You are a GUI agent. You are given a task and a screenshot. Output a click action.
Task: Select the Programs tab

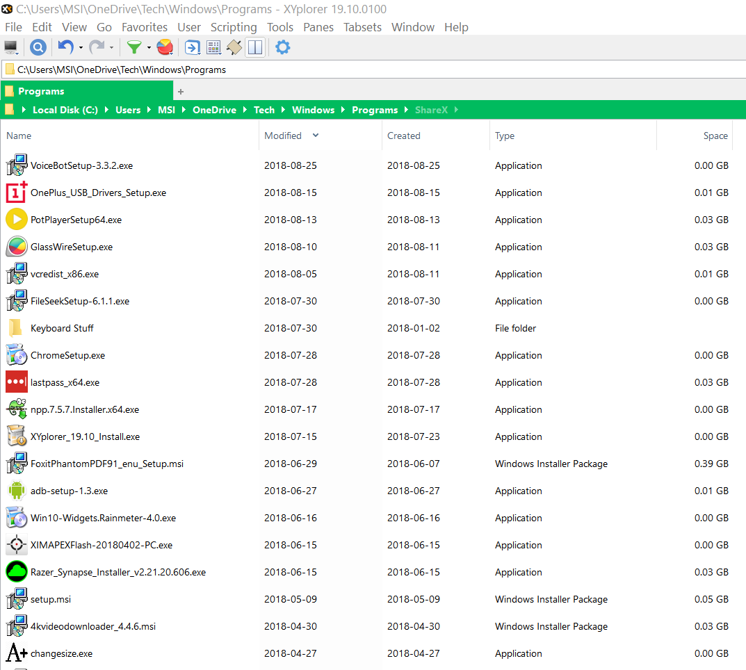87,91
